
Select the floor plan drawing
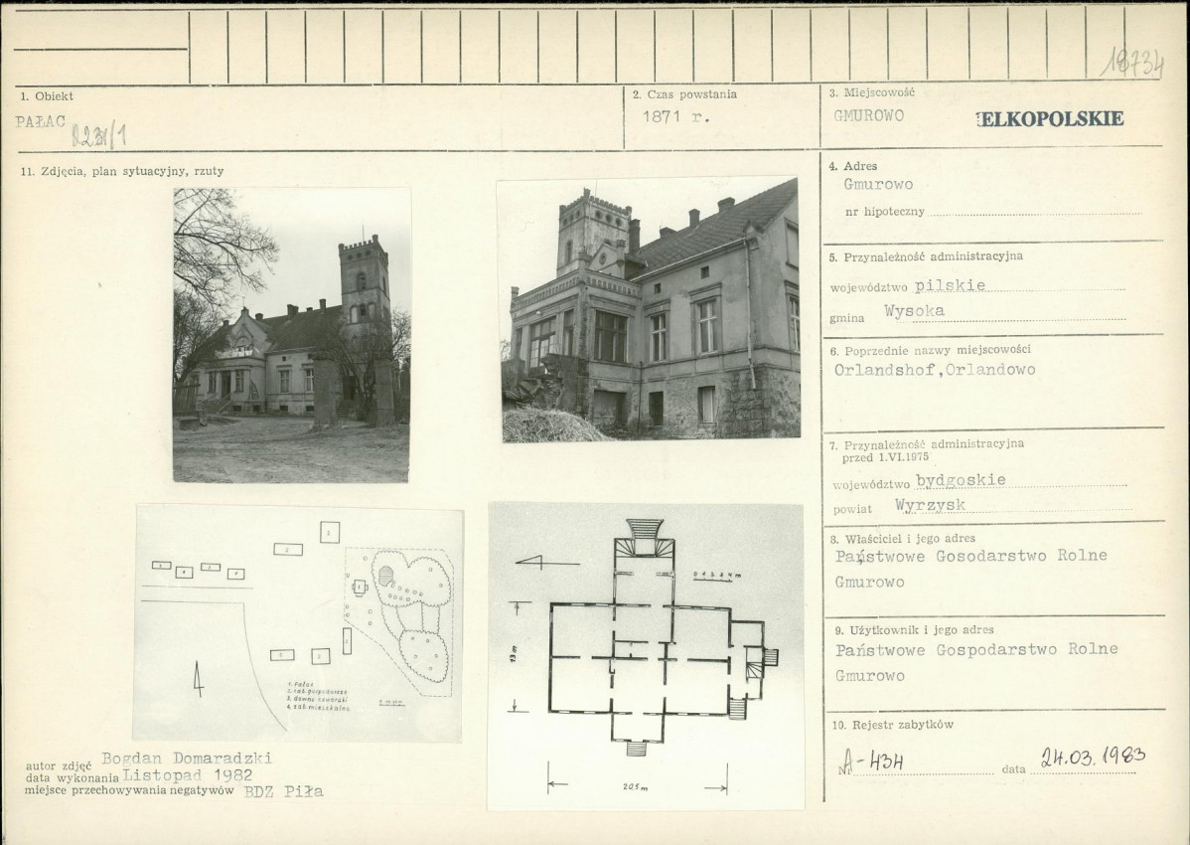coord(645,656)
